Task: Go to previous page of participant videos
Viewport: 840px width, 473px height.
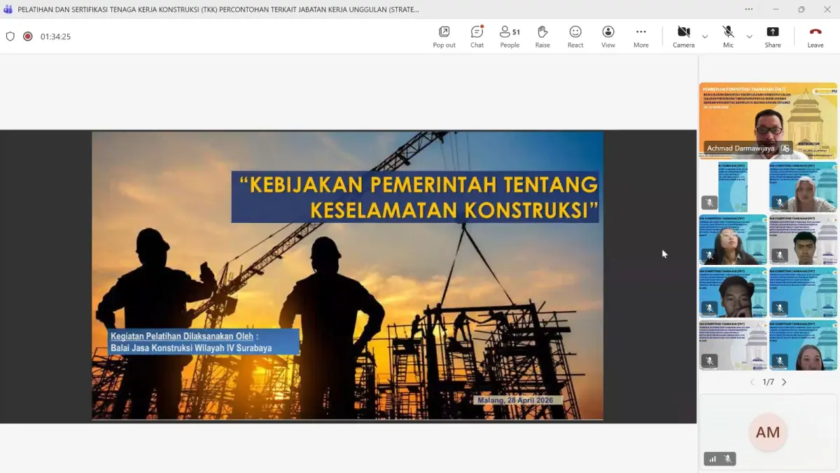Action: [752, 382]
